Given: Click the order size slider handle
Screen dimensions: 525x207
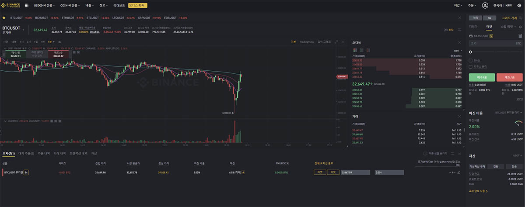Looking at the screenshot, I should click(x=470, y=52).
